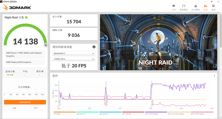Click the Night Raid preview image

(159, 42)
